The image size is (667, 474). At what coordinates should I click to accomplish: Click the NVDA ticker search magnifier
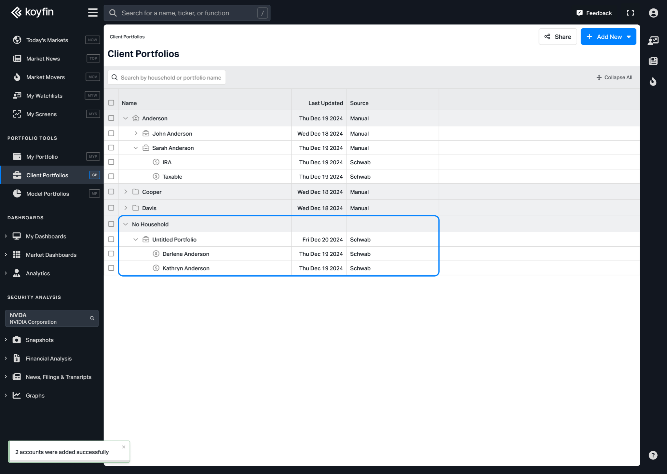pos(92,318)
